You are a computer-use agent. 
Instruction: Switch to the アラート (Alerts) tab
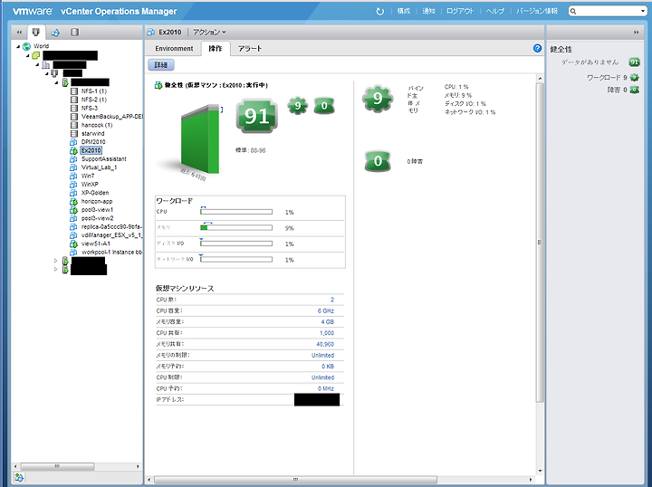(x=250, y=49)
